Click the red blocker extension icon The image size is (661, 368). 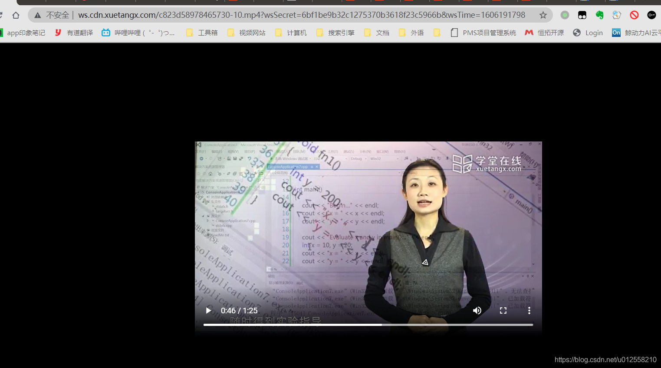coord(634,15)
